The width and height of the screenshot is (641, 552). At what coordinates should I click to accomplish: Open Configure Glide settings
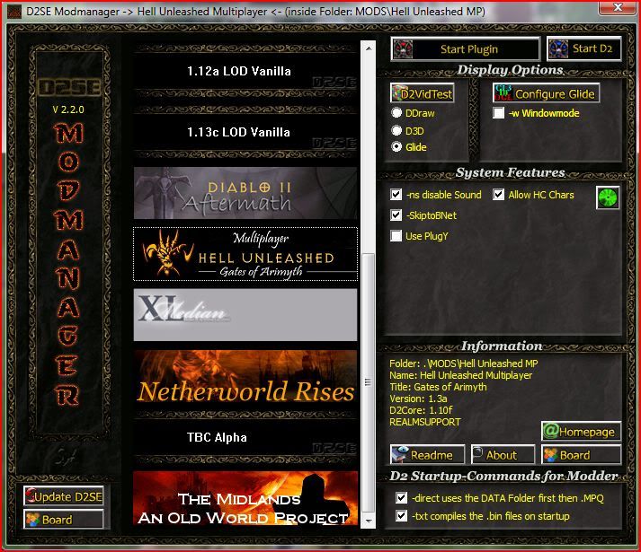(x=546, y=93)
